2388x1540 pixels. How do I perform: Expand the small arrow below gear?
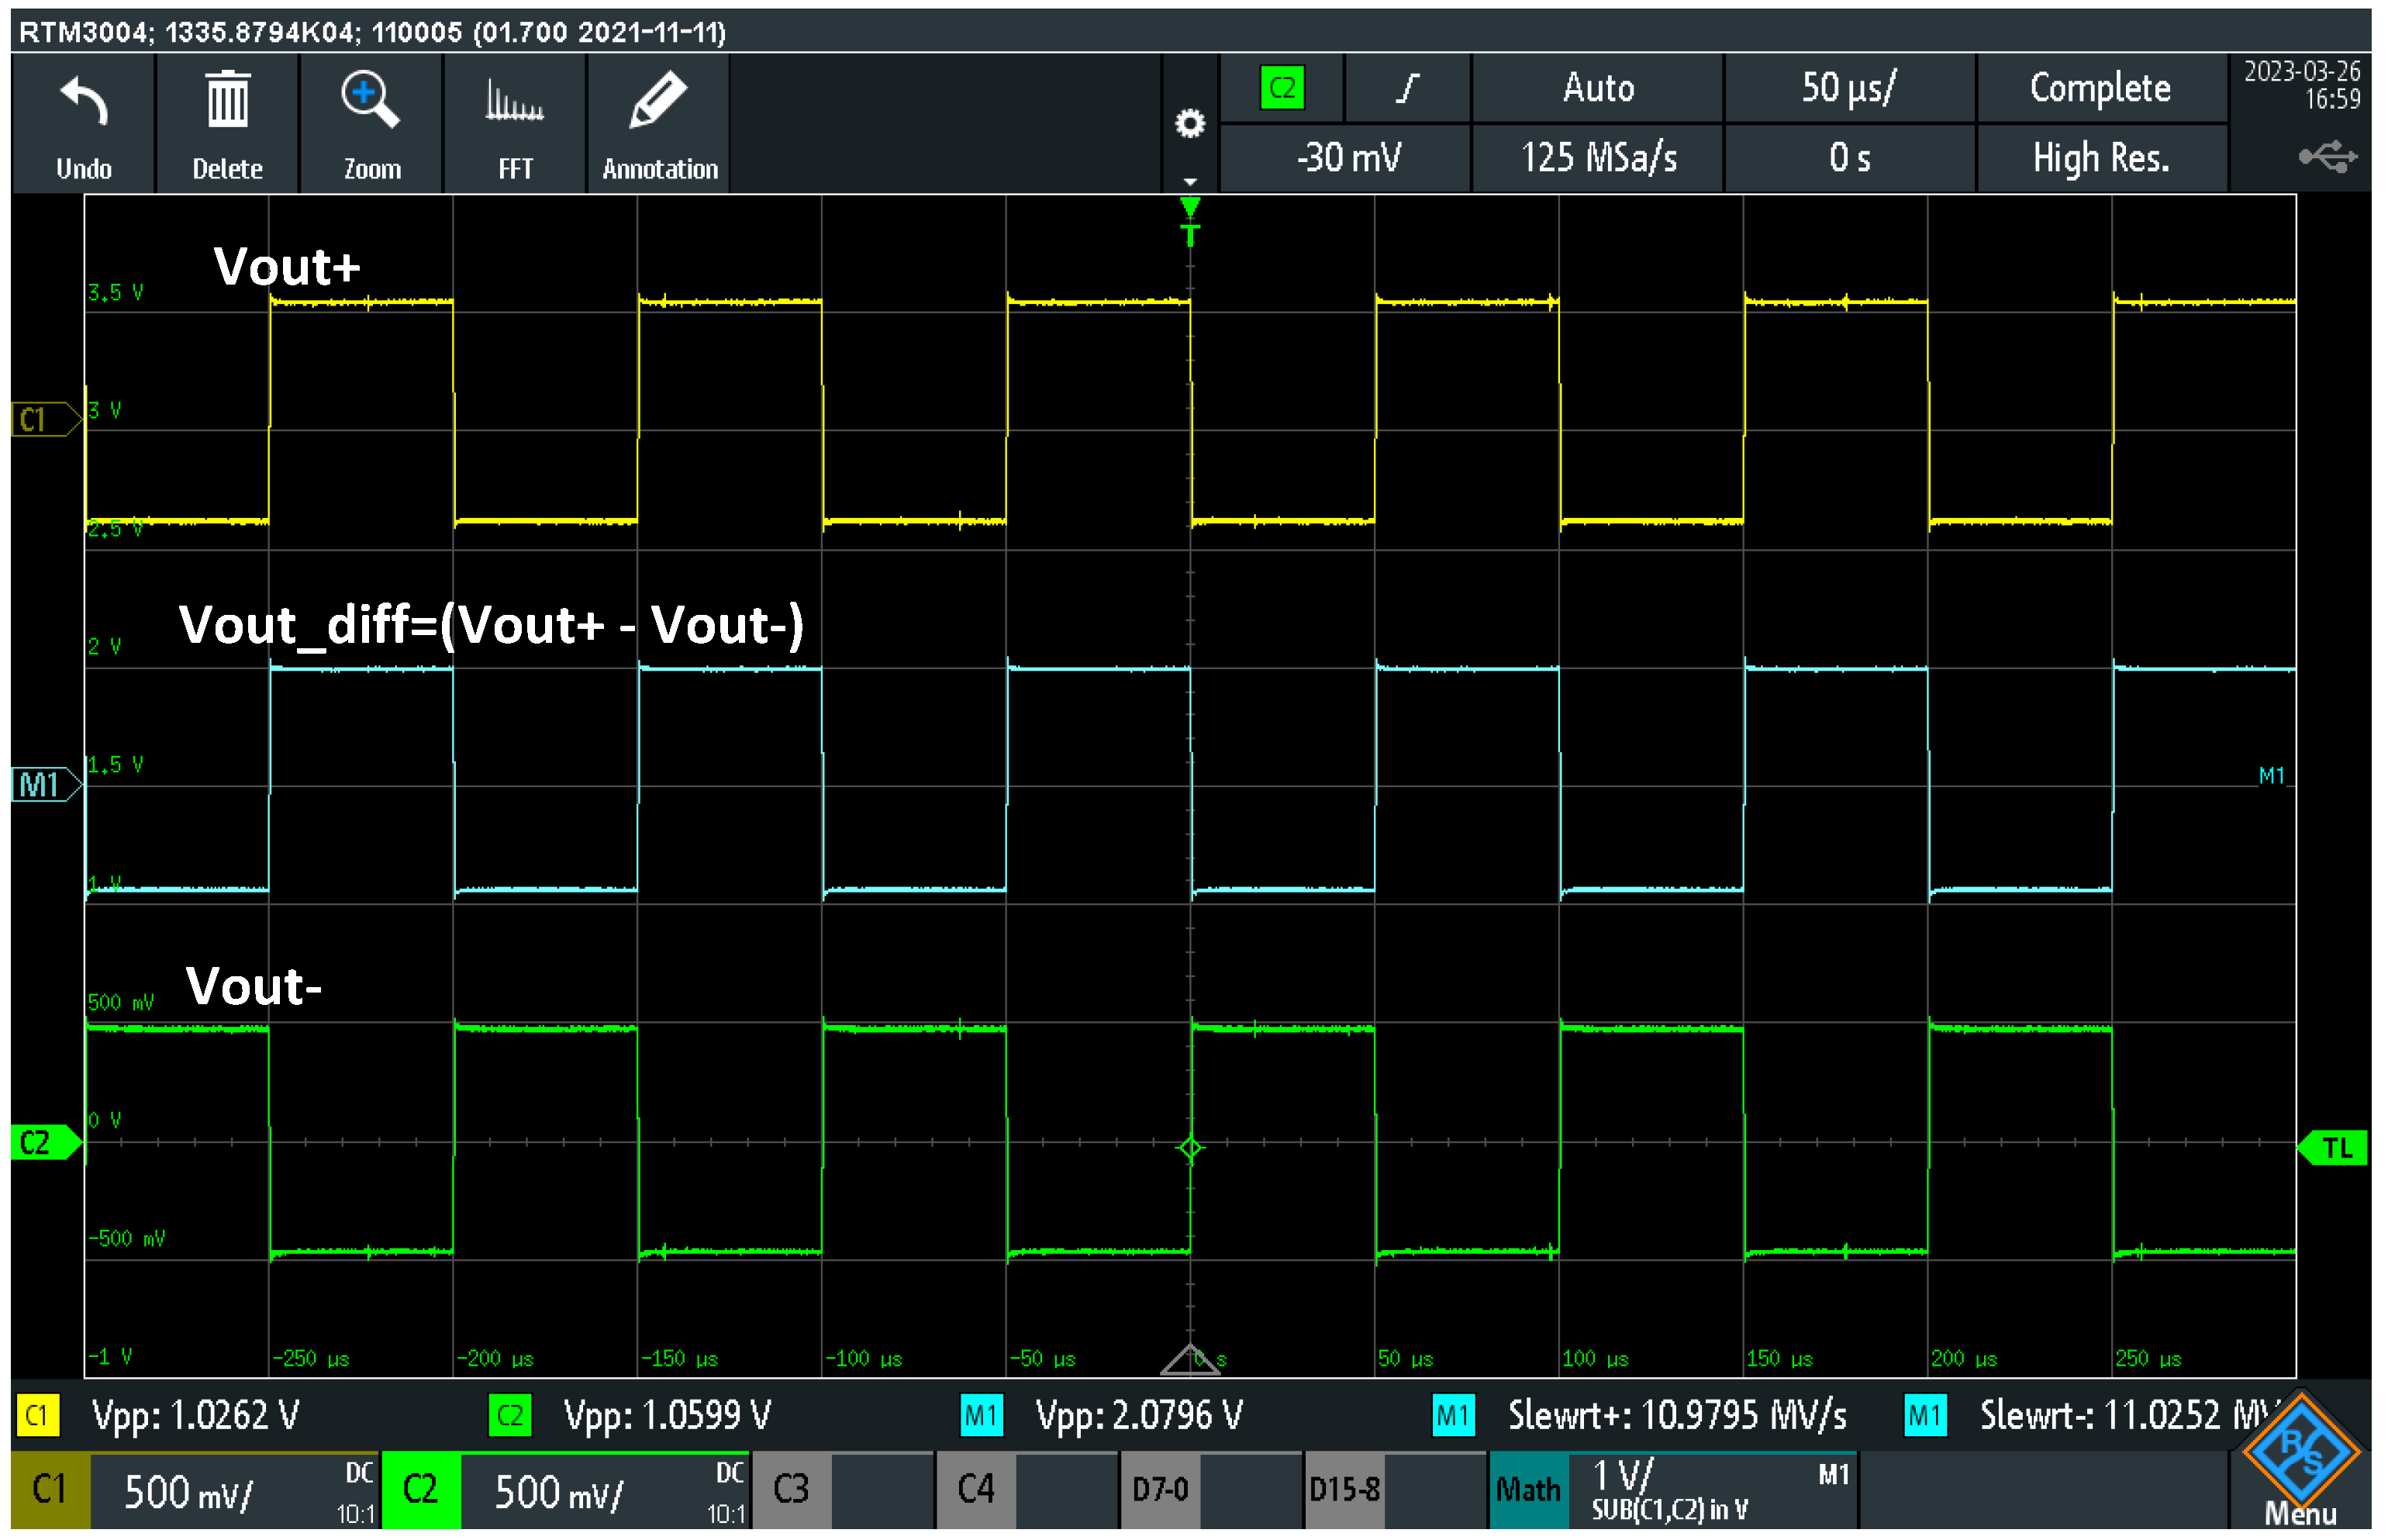coord(1189,182)
